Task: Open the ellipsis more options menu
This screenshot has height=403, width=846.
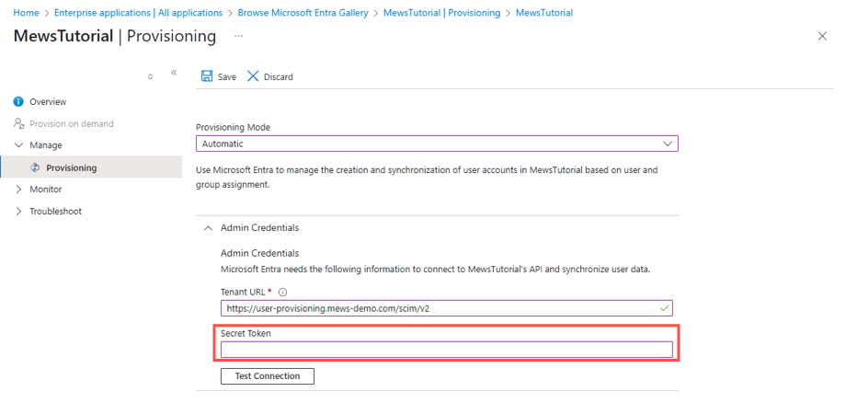Action: coord(238,36)
